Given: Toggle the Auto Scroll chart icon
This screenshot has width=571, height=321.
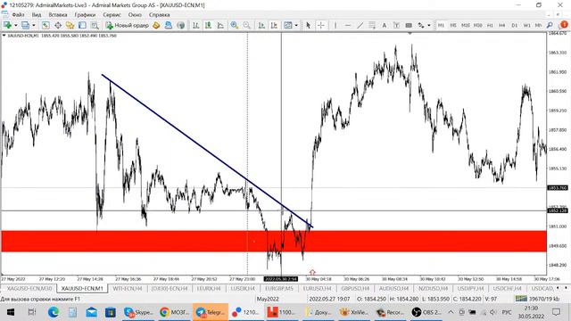Looking at the screenshot, I should (261, 25).
